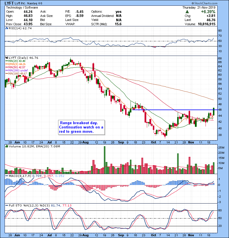
Task: Click the +6.39% percent change
Action: click(208, 12)
